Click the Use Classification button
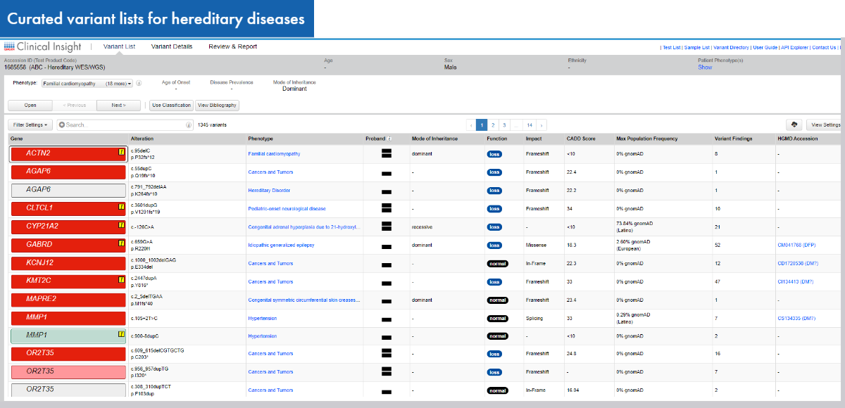 pyautogui.click(x=171, y=106)
